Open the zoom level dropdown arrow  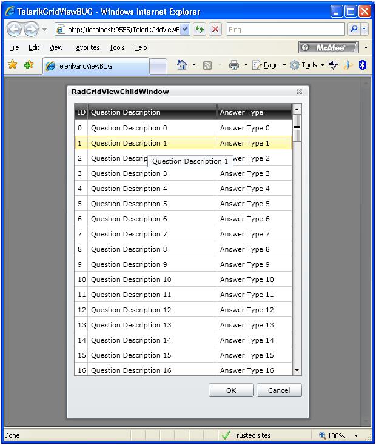[356, 435]
